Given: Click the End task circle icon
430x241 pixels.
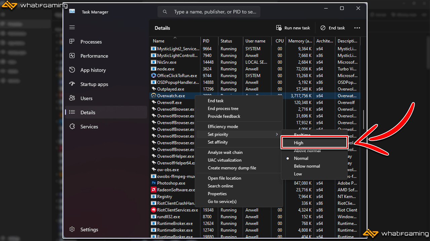Looking at the screenshot, I should pos(323,28).
